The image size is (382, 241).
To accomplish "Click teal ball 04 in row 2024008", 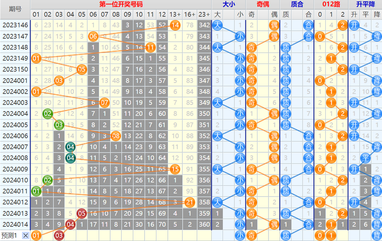I will tap(70, 158).
